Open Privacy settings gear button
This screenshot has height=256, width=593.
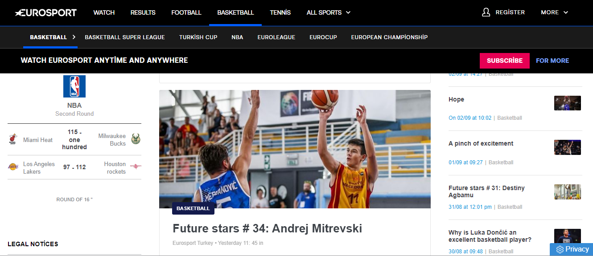(571, 249)
